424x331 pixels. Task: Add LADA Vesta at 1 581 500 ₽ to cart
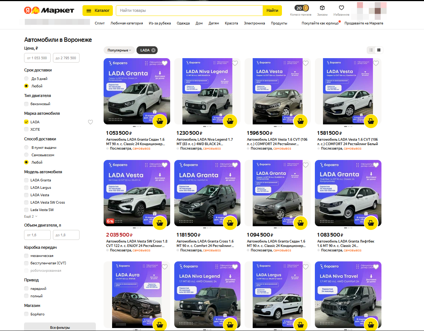click(x=371, y=121)
